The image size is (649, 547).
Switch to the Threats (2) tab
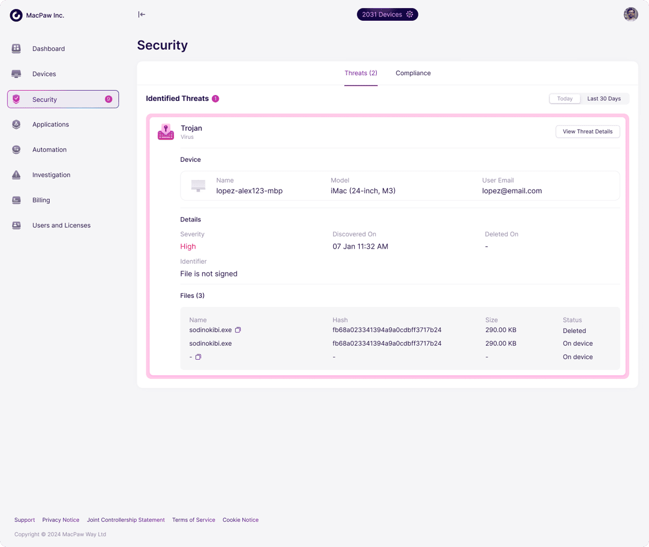[x=361, y=73]
